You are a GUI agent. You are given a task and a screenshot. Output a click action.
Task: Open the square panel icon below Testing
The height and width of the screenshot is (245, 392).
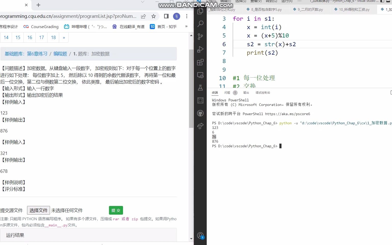200,100
